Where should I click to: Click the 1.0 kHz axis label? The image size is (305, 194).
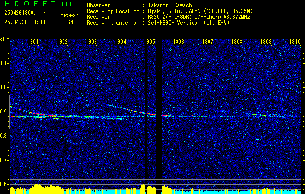(4, 88)
